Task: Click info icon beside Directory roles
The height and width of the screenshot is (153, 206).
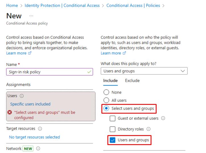Action: click(149, 129)
